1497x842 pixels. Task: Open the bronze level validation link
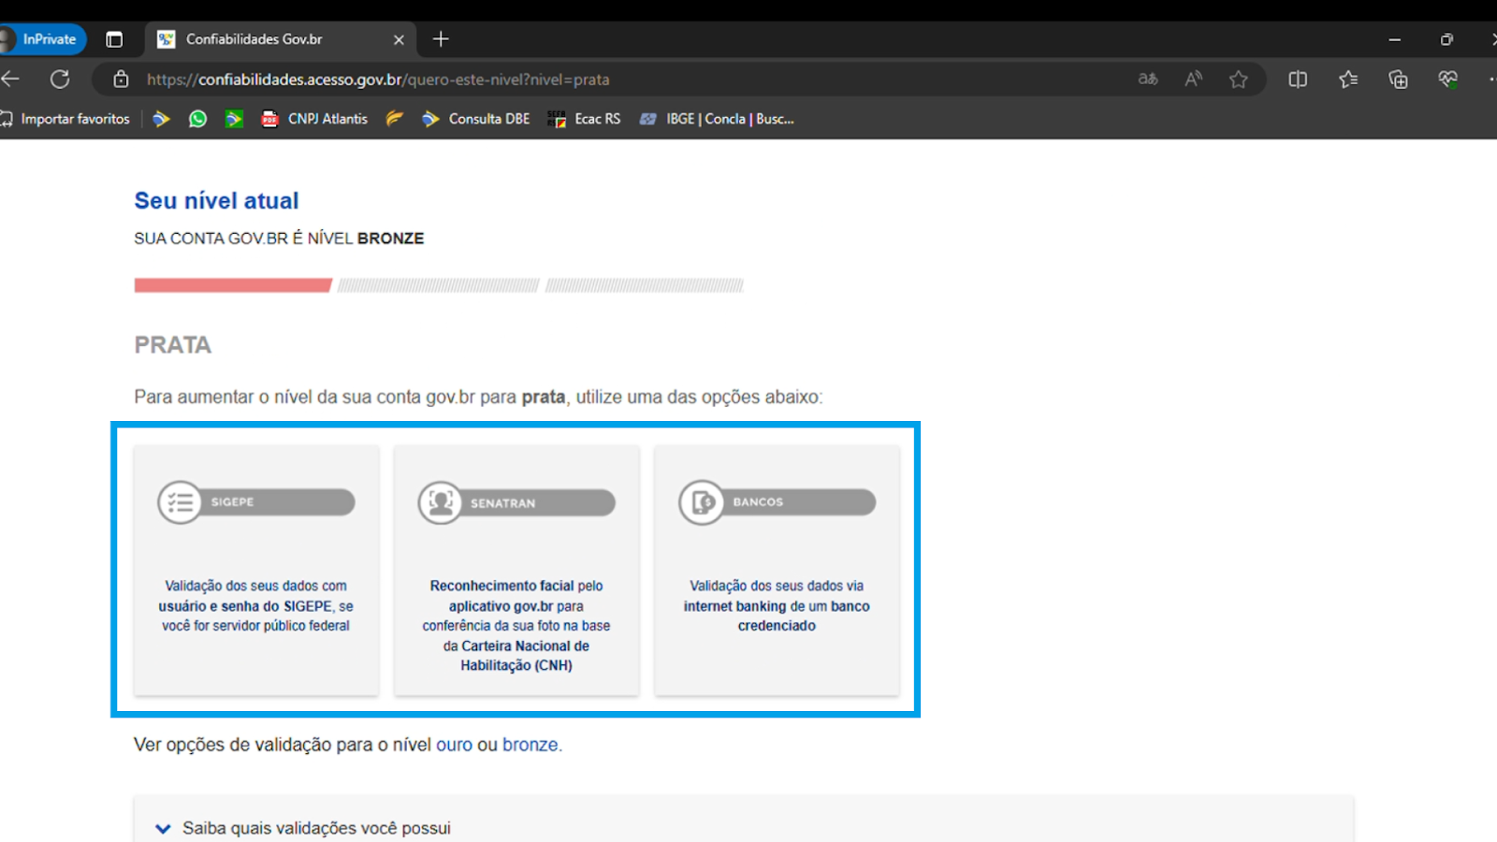[x=530, y=745]
